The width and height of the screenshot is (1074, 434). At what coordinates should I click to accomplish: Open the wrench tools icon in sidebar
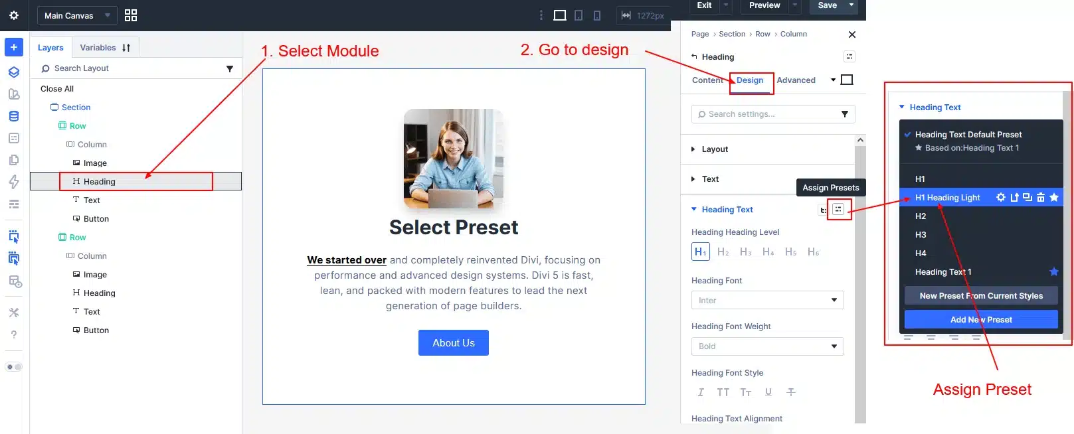(14, 313)
